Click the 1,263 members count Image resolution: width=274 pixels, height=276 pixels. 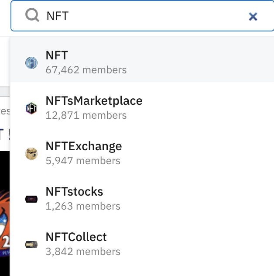[x=83, y=206]
